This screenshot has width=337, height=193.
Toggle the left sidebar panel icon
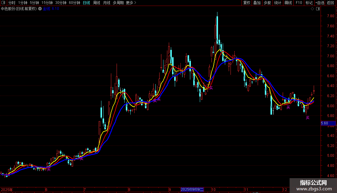[x=3, y=3]
